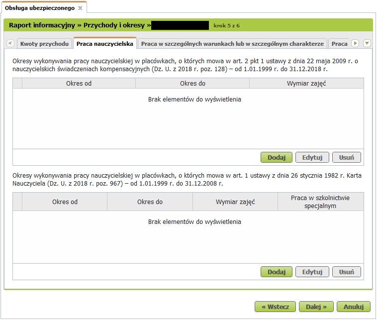Click Okres od header in first table
The height and width of the screenshot is (320, 377).
coord(79,84)
